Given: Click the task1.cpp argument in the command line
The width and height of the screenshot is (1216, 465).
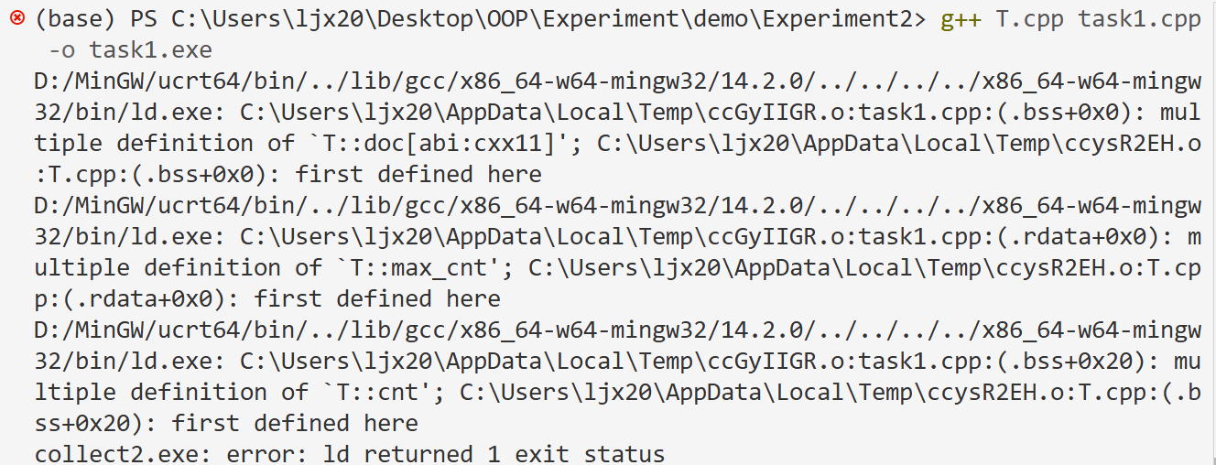Looking at the screenshot, I should 1140,18.
